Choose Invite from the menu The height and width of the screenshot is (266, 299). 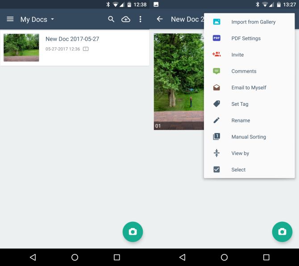(x=249, y=55)
